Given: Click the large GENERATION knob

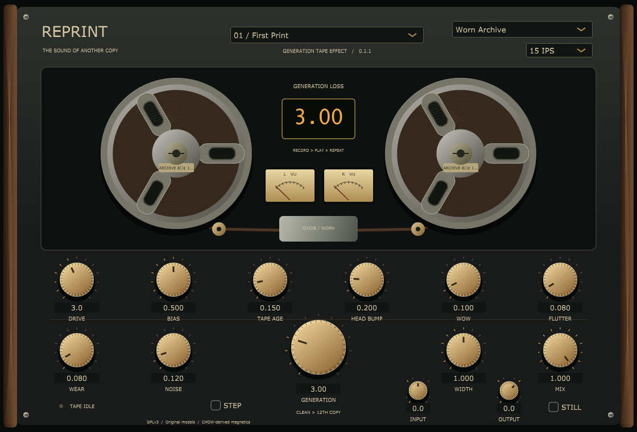Looking at the screenshot, I should tap(318, 347).
